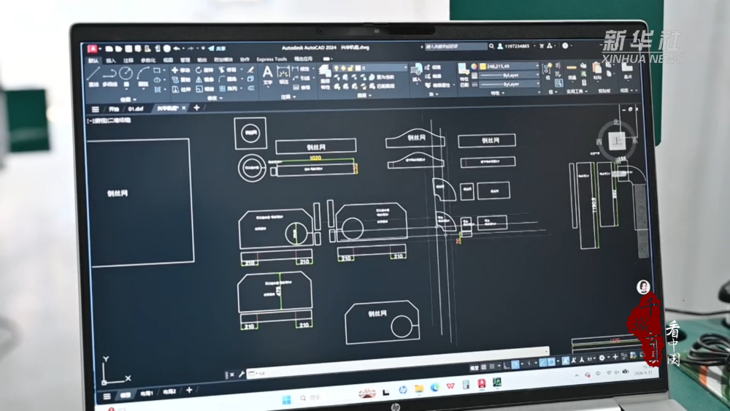Toggle the layer lock icon
Viewport: 730px width, 411px height.
click(x=350, y=68)
